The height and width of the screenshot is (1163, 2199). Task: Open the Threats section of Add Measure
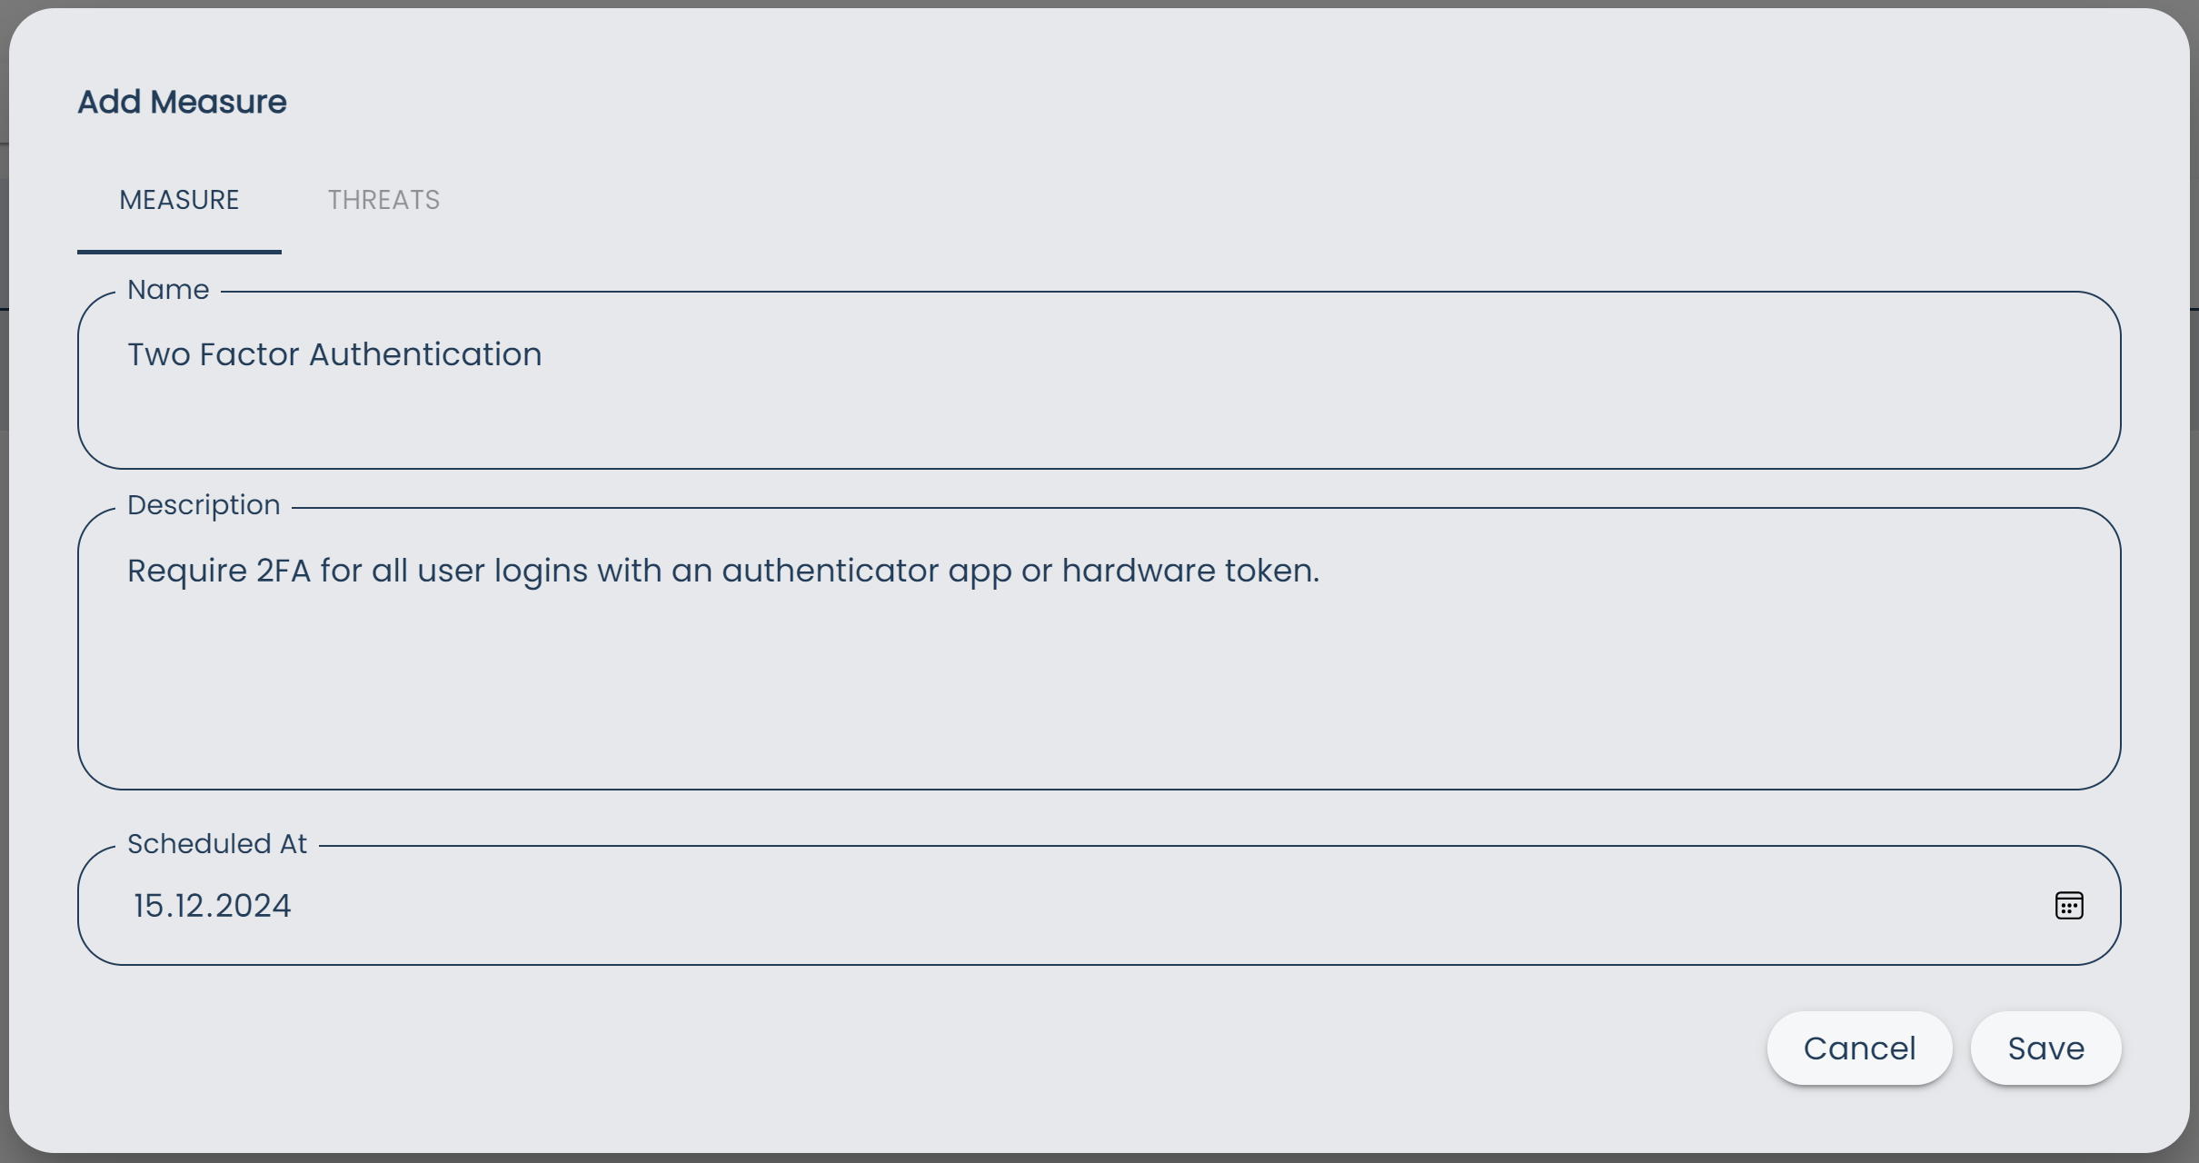[383, 200]
